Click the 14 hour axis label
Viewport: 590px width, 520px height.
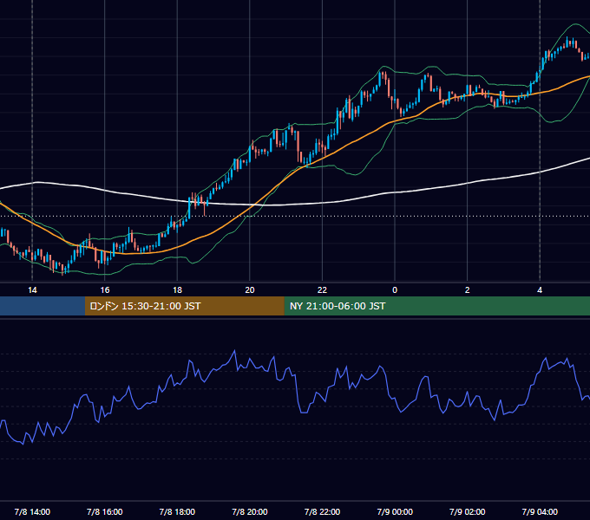point(32,290)
